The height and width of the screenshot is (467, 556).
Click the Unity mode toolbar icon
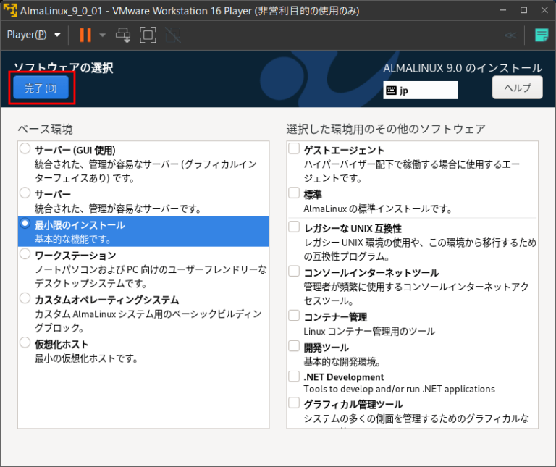coord(172,35)
